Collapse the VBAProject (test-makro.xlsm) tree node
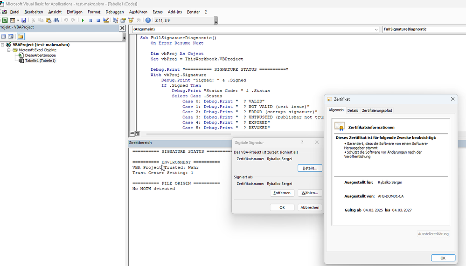 coord(3,45)
